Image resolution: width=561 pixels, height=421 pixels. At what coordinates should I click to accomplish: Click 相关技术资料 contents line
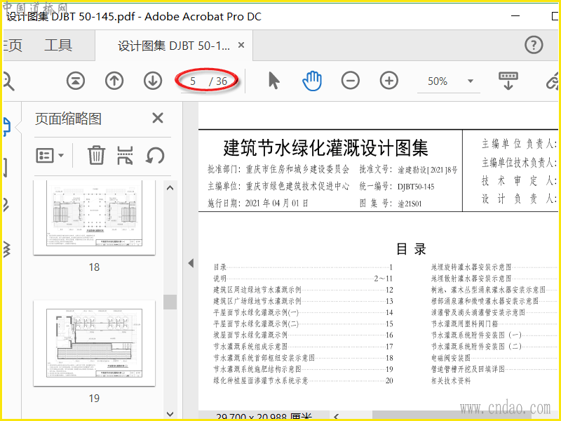pyautogui.click(x=450, y=381)
